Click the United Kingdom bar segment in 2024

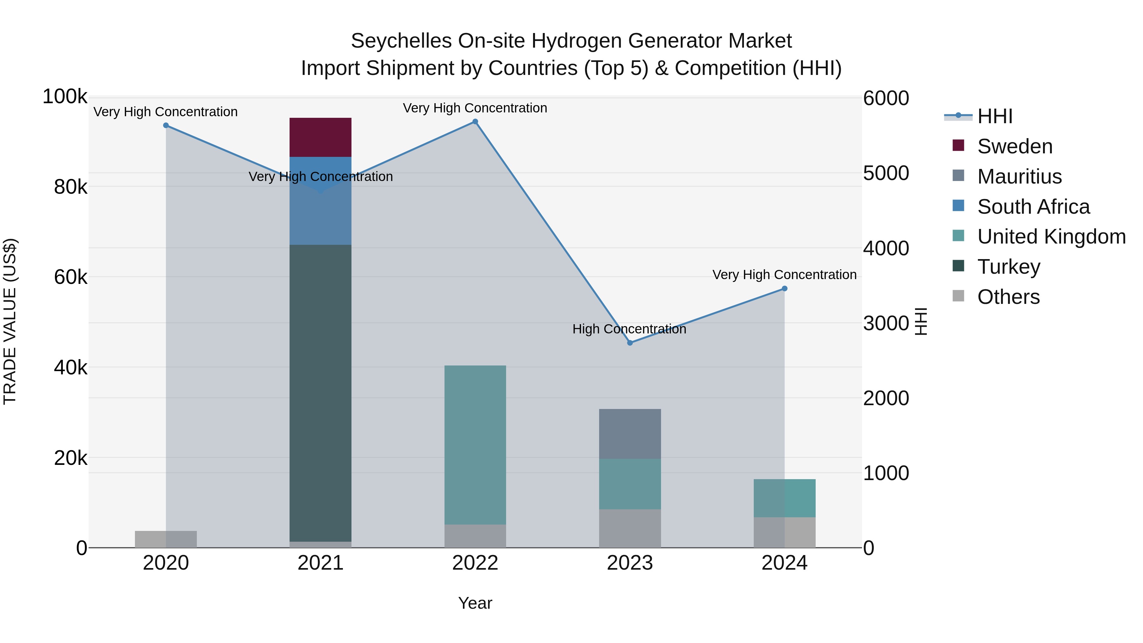point(785,498)
